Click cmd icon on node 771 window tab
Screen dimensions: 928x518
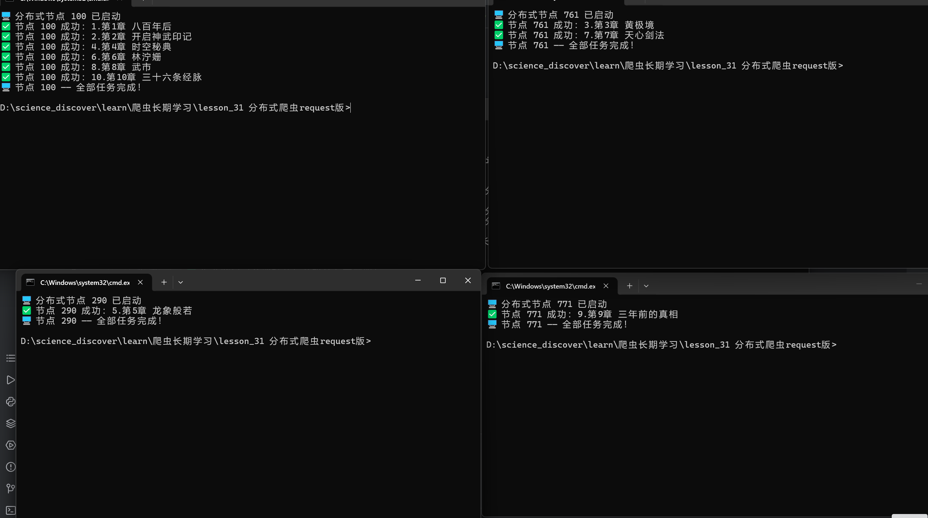[x=496, y=286]
